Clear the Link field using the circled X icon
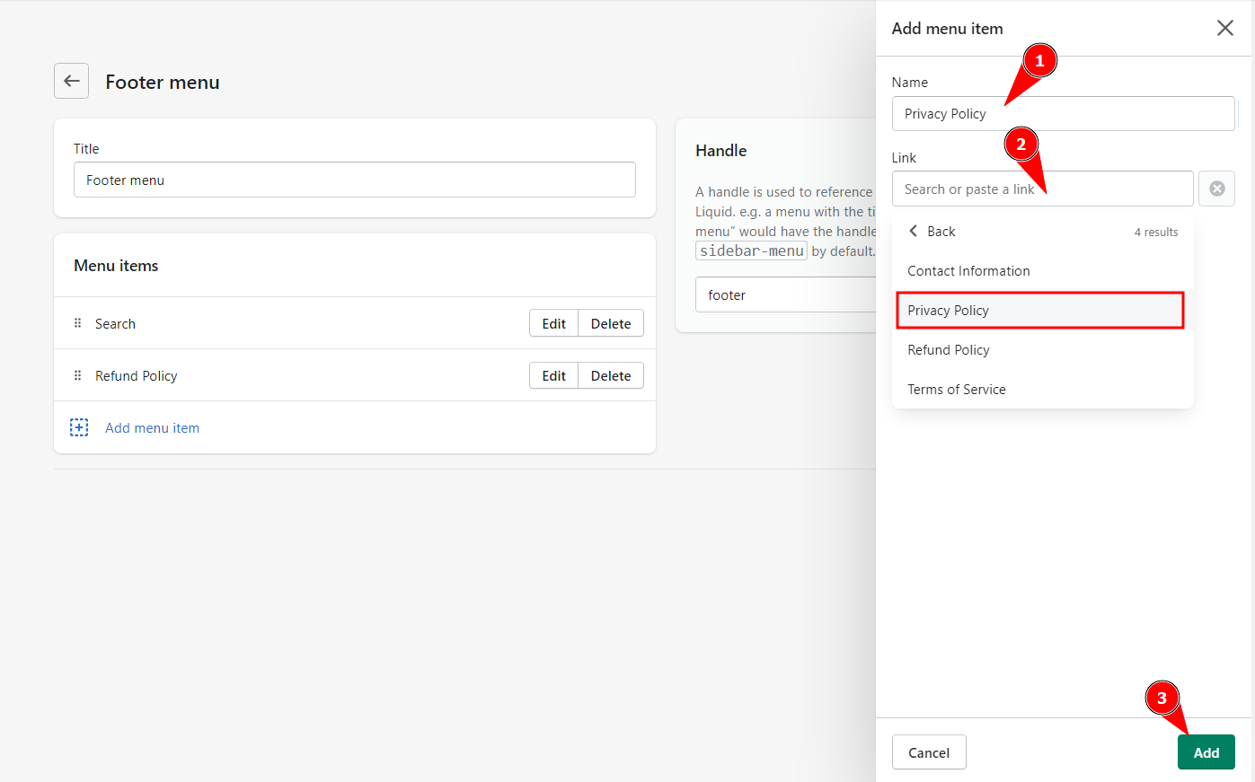The width and height of the screenshot is (1255, 782). tap(1216, 189)
